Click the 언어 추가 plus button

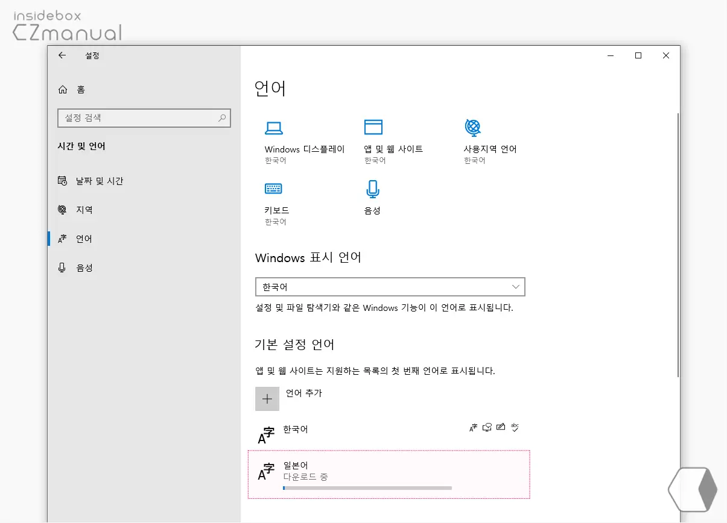point(267,398)
